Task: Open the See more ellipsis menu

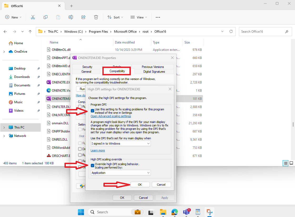Action: 158,17
